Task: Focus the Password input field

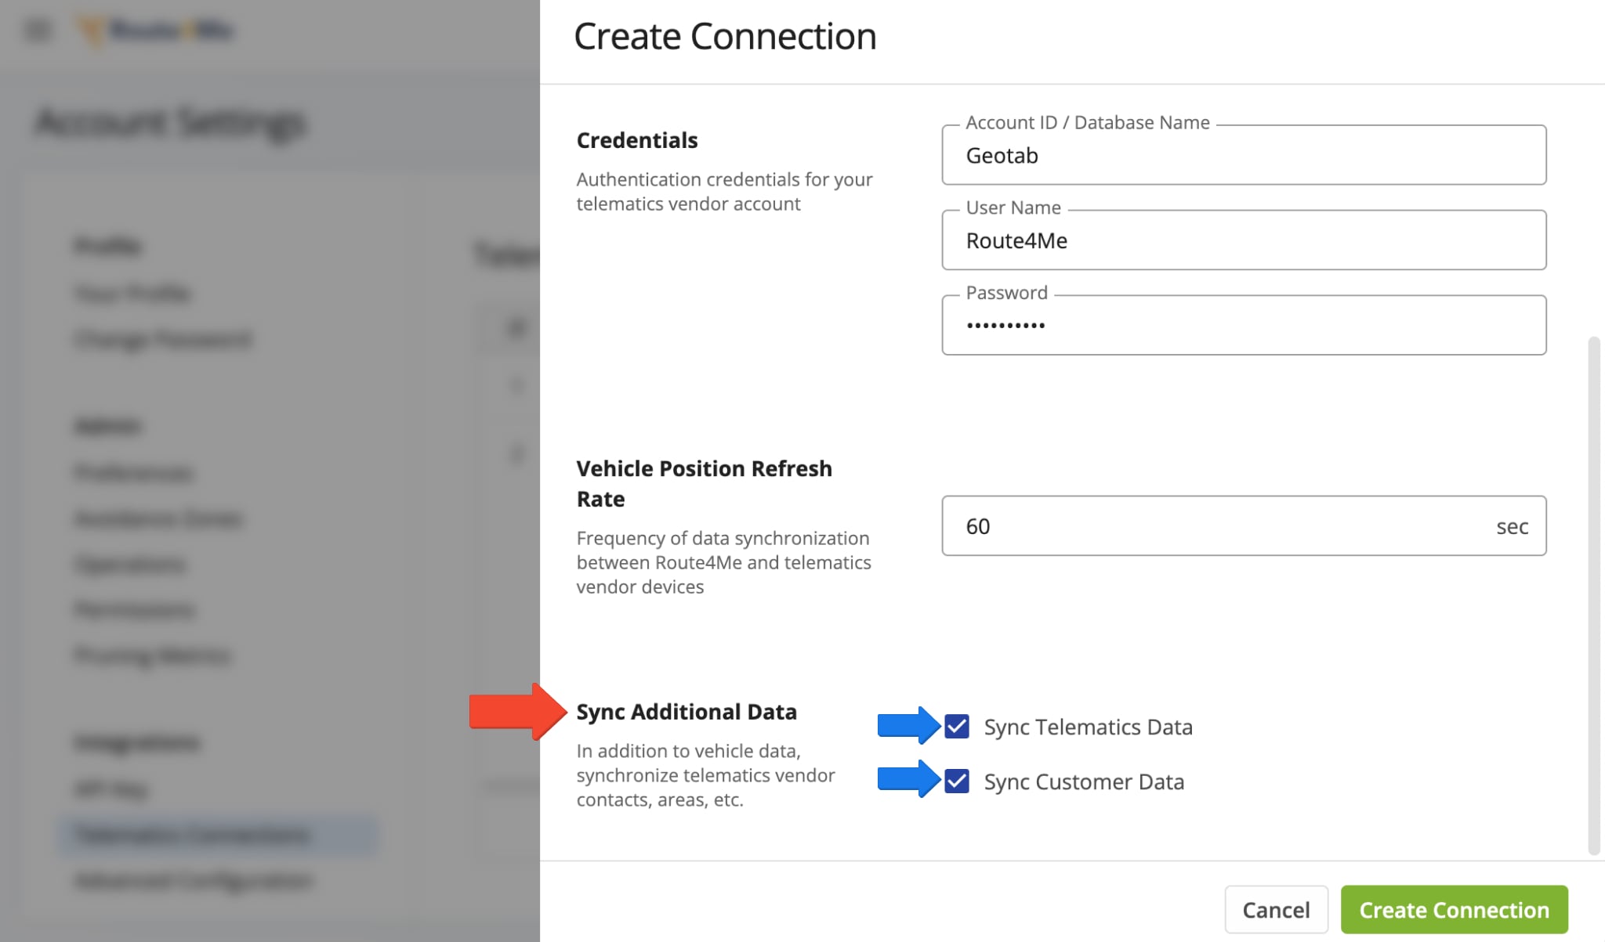Action: [1244, 325]
